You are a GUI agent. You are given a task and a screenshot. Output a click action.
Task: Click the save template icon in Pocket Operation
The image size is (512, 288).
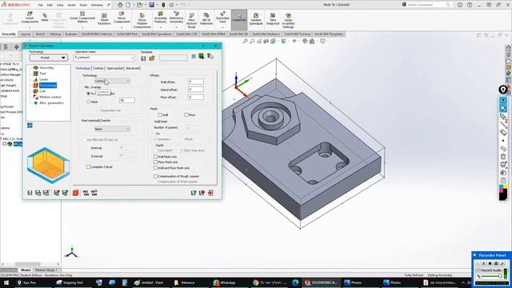[x=143, y=58]
